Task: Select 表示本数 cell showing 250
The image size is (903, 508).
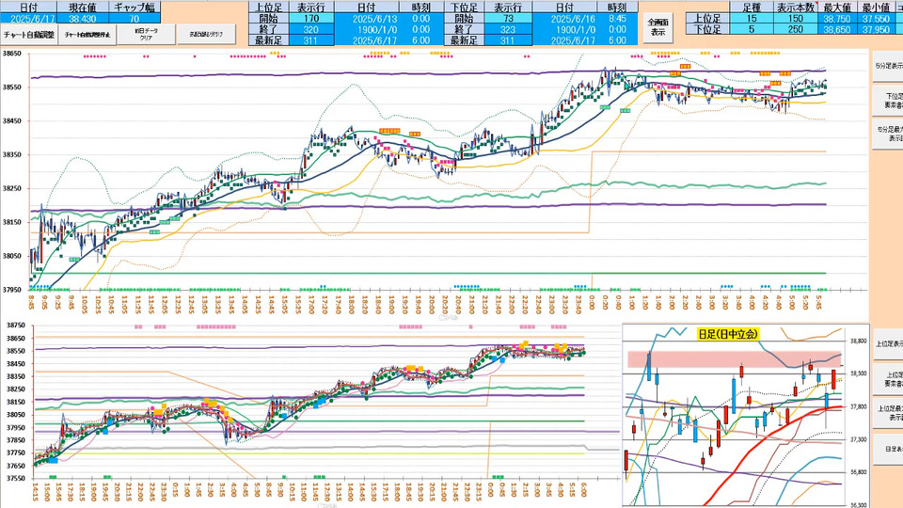Action: tap(796, 29)
